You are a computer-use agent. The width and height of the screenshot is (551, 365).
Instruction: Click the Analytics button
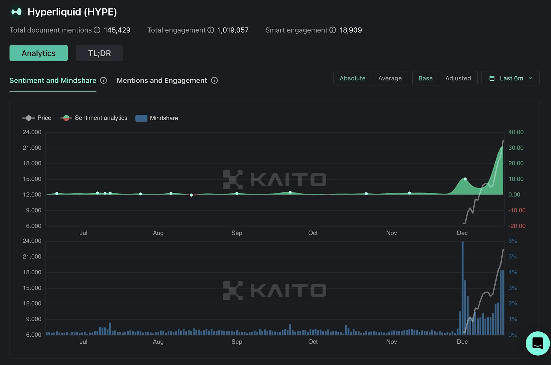(38, 53)
